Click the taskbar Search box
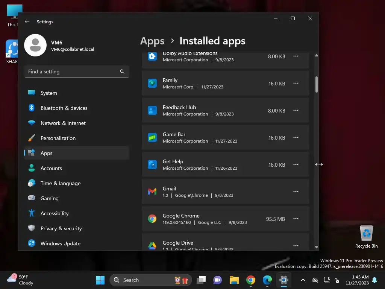Viewport: 385px width, 289px height. pos(150,280)
